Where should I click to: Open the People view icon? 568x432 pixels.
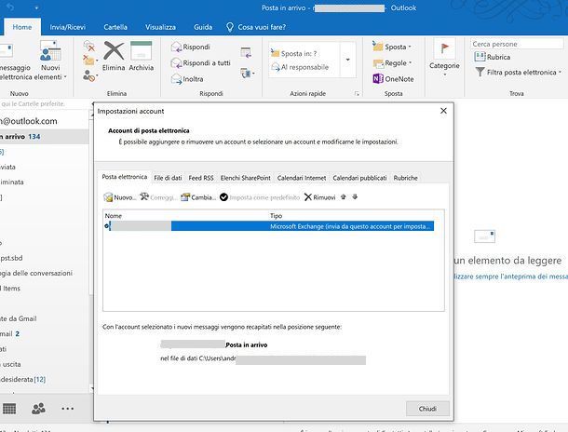click(x=38, y=409)
